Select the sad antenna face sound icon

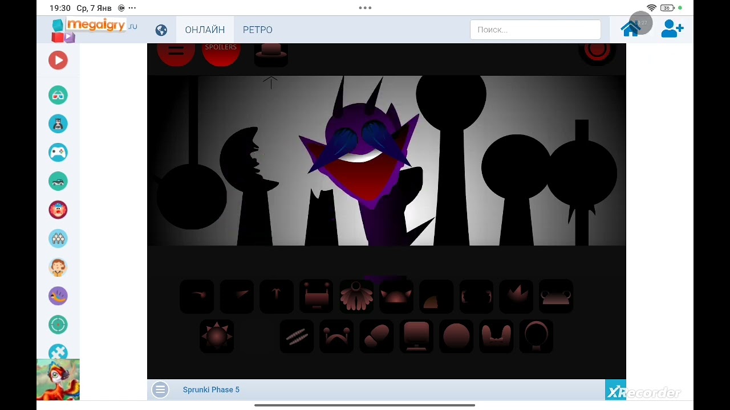[x=336, y=336]
